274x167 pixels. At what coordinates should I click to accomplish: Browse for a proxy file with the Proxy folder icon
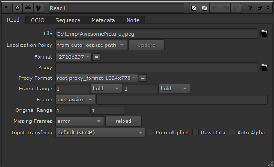[x=264, y=67]
